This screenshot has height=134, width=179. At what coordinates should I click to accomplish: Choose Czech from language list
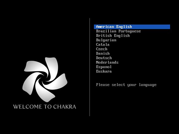(102, 49)
